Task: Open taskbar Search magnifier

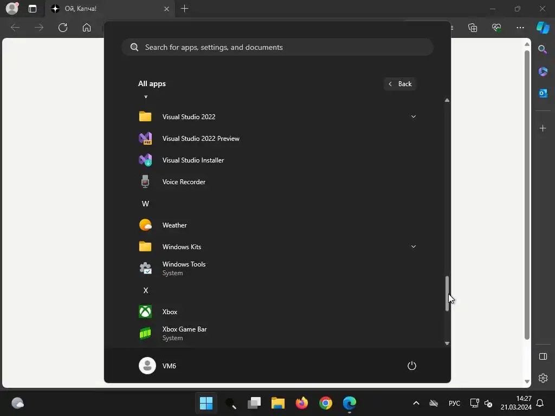Action: point(230,403)
